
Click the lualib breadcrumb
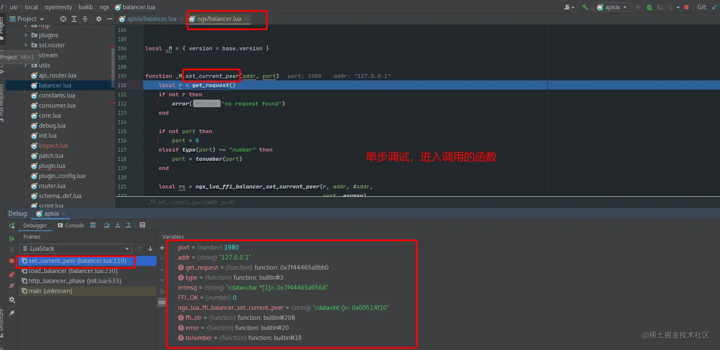pos(86,7)
